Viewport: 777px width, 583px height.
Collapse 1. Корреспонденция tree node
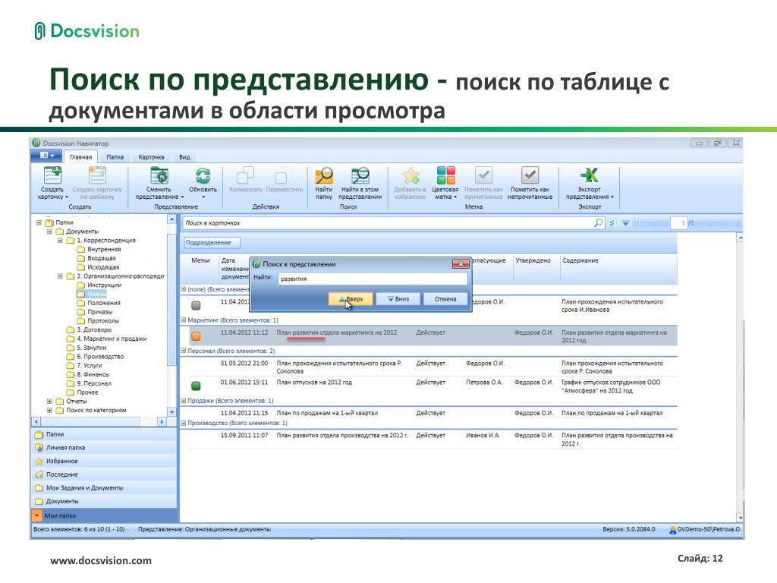coord(60,241)
